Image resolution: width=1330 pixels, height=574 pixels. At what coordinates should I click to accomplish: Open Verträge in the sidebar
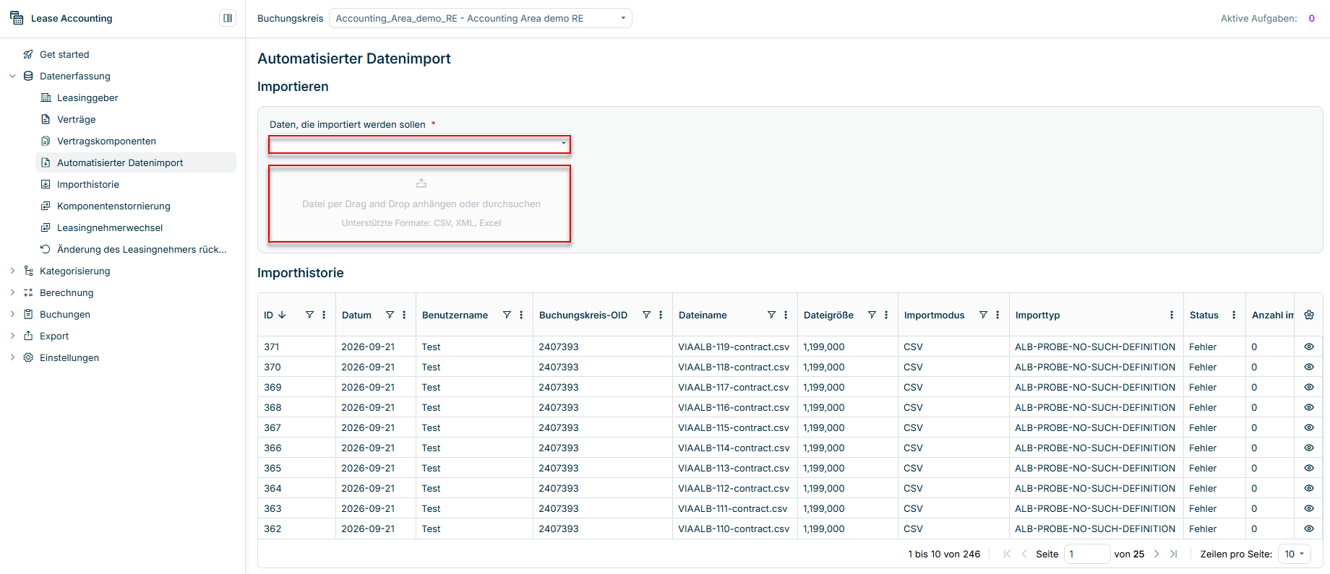pos(77,119)
